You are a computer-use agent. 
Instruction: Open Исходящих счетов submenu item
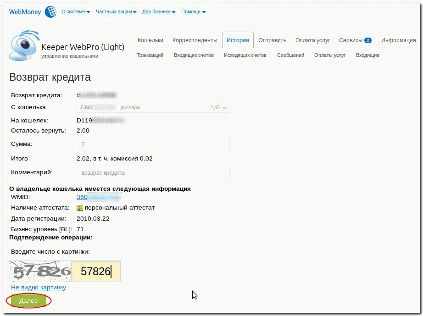point(245,55)
